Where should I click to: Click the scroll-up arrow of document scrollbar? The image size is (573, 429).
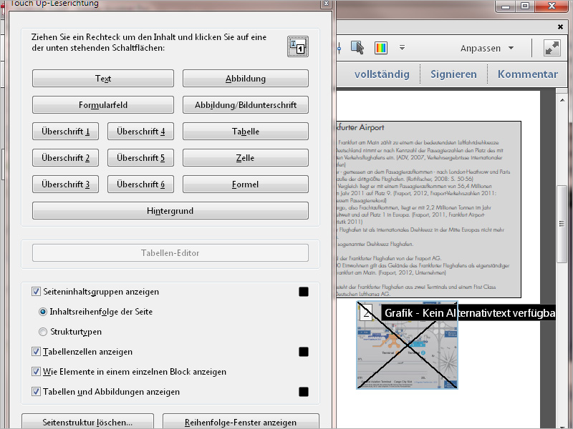click(562, 100)
